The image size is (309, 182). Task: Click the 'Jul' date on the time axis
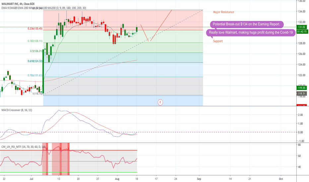31,179
